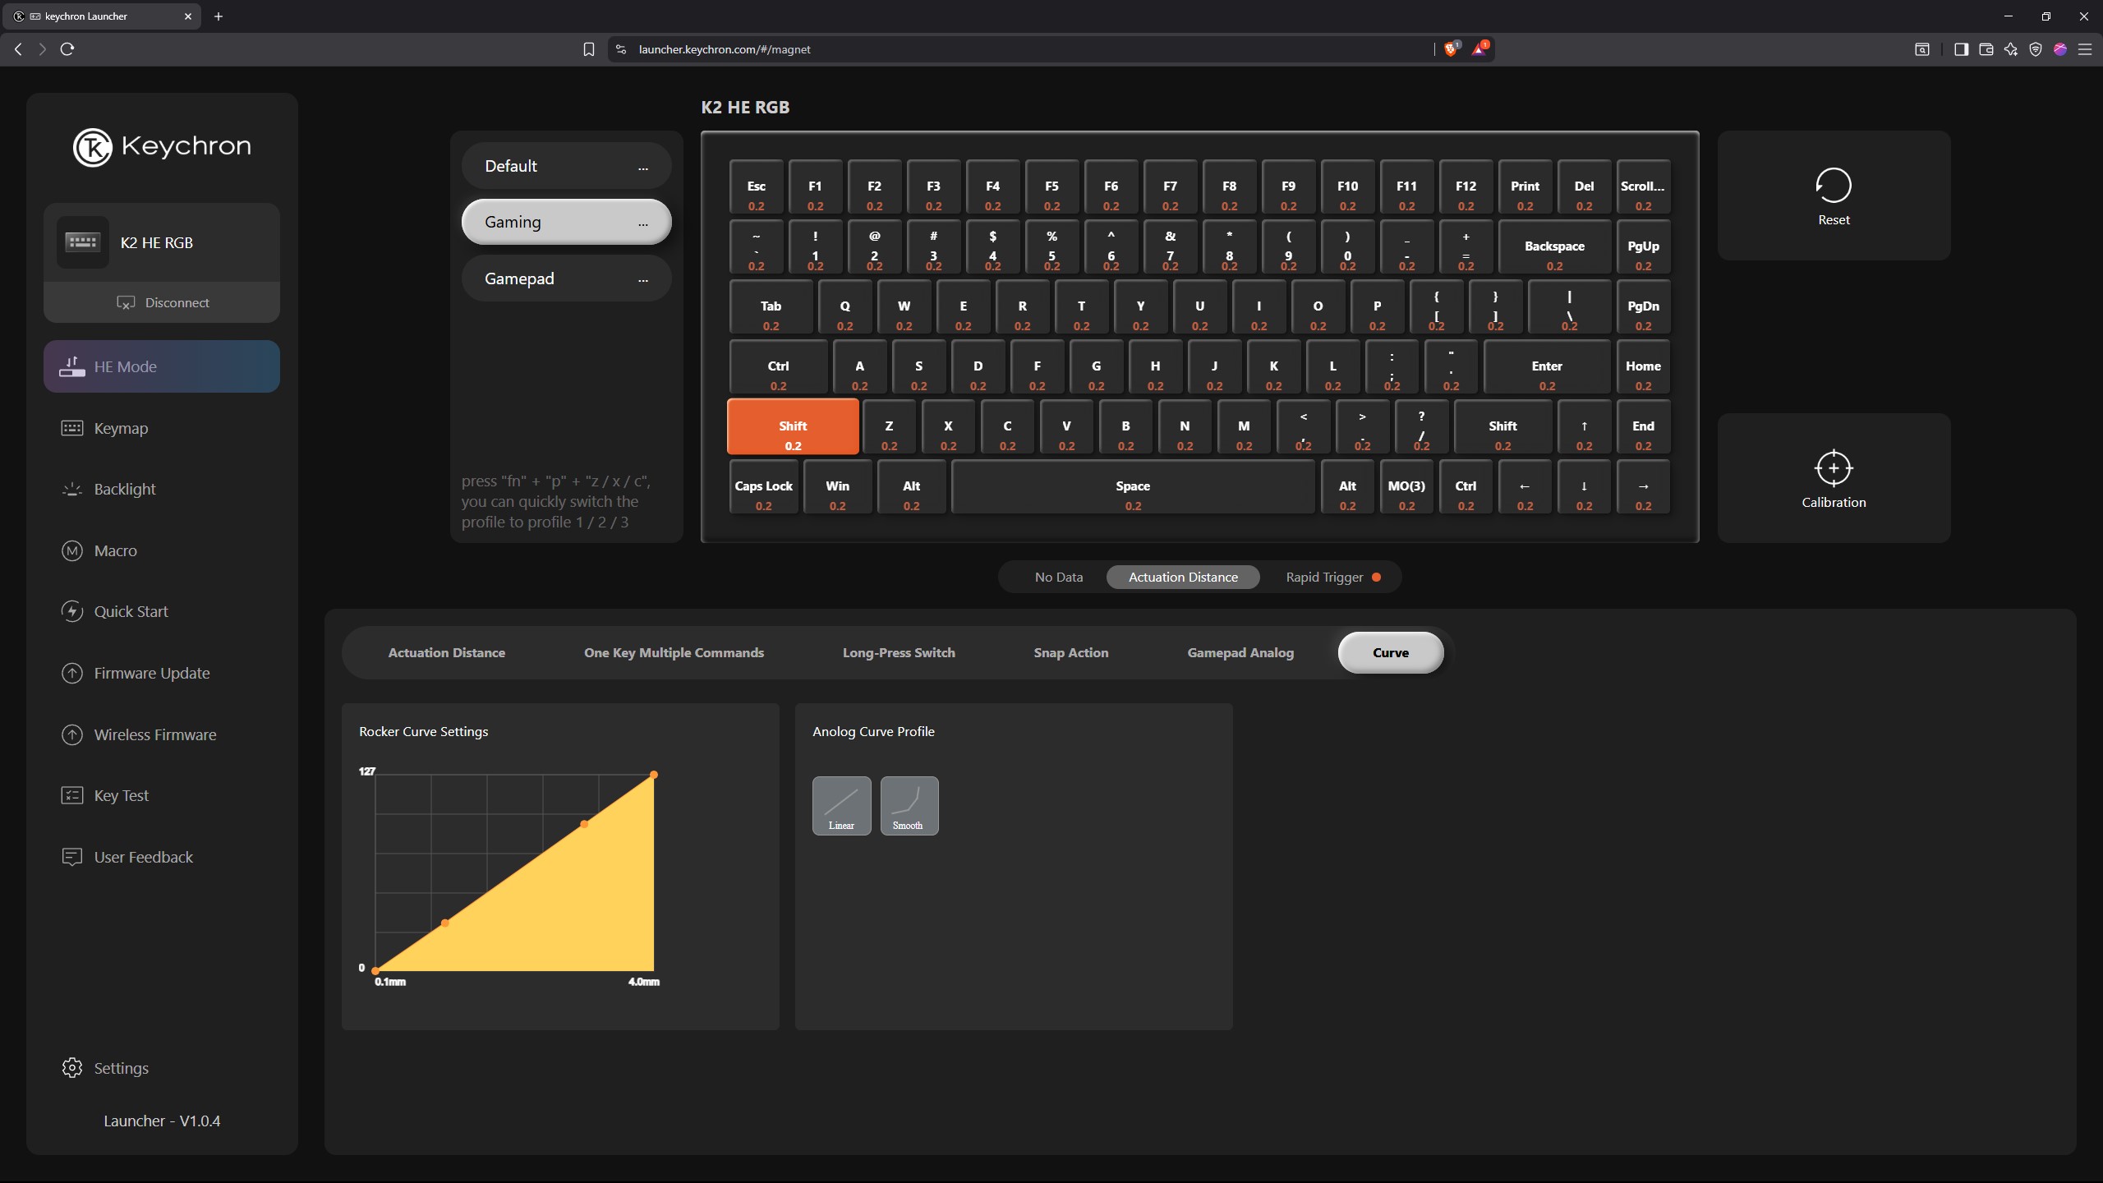This screenshot has height=1183, width=2103.
Task: Switch keyboard overlay to No Data
Action: 1058,577
